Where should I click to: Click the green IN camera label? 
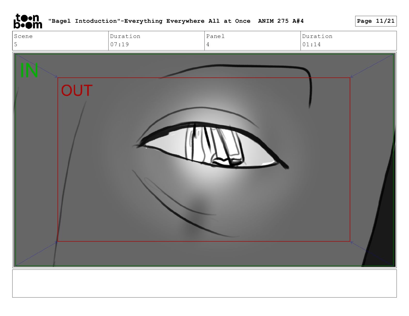coord(29,70)
